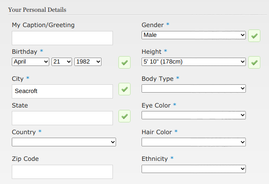The width and height of the screenshot is (269, 184).
Task: Click the Zip Code input field
Action: click(x=62, y=172)
